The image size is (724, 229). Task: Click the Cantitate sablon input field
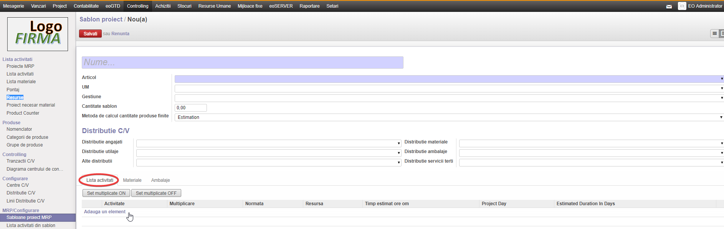point(191,108)
